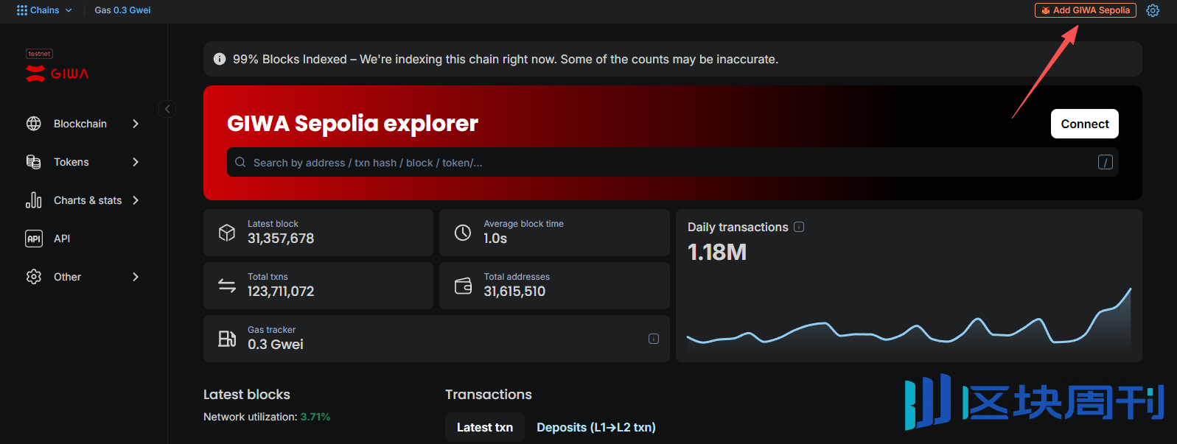Click the Gas tracker info icon
Image resolution: width=1177 pixels, height=444 pixels.
(654, 339)
